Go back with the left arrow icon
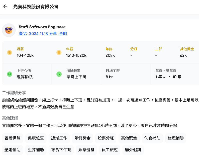The height and width of the screenshot is (157, 199). click(5, 6)
